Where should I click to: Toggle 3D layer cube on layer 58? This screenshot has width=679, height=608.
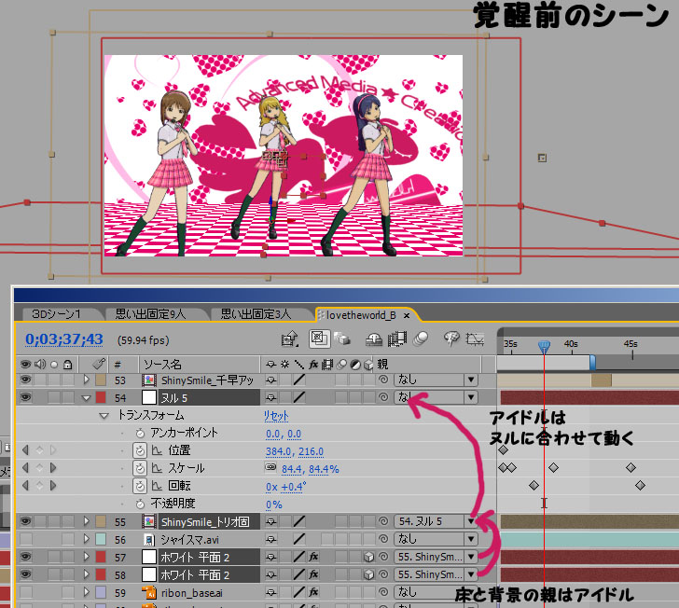pos(368,574)
